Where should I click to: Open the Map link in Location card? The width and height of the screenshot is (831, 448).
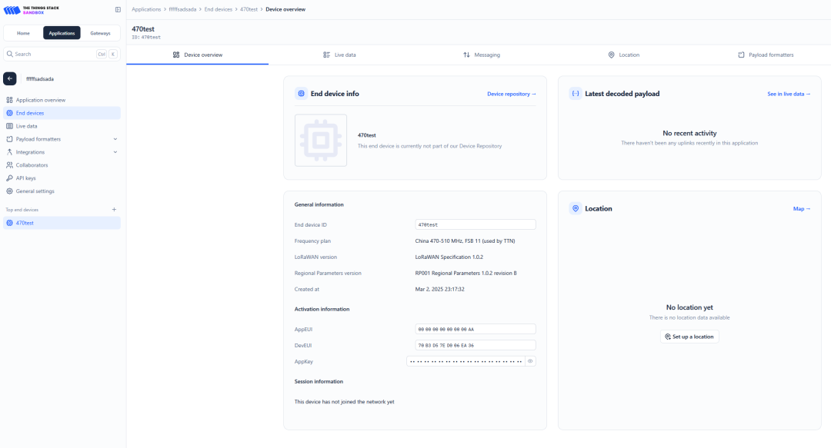[x=801, y=209]
